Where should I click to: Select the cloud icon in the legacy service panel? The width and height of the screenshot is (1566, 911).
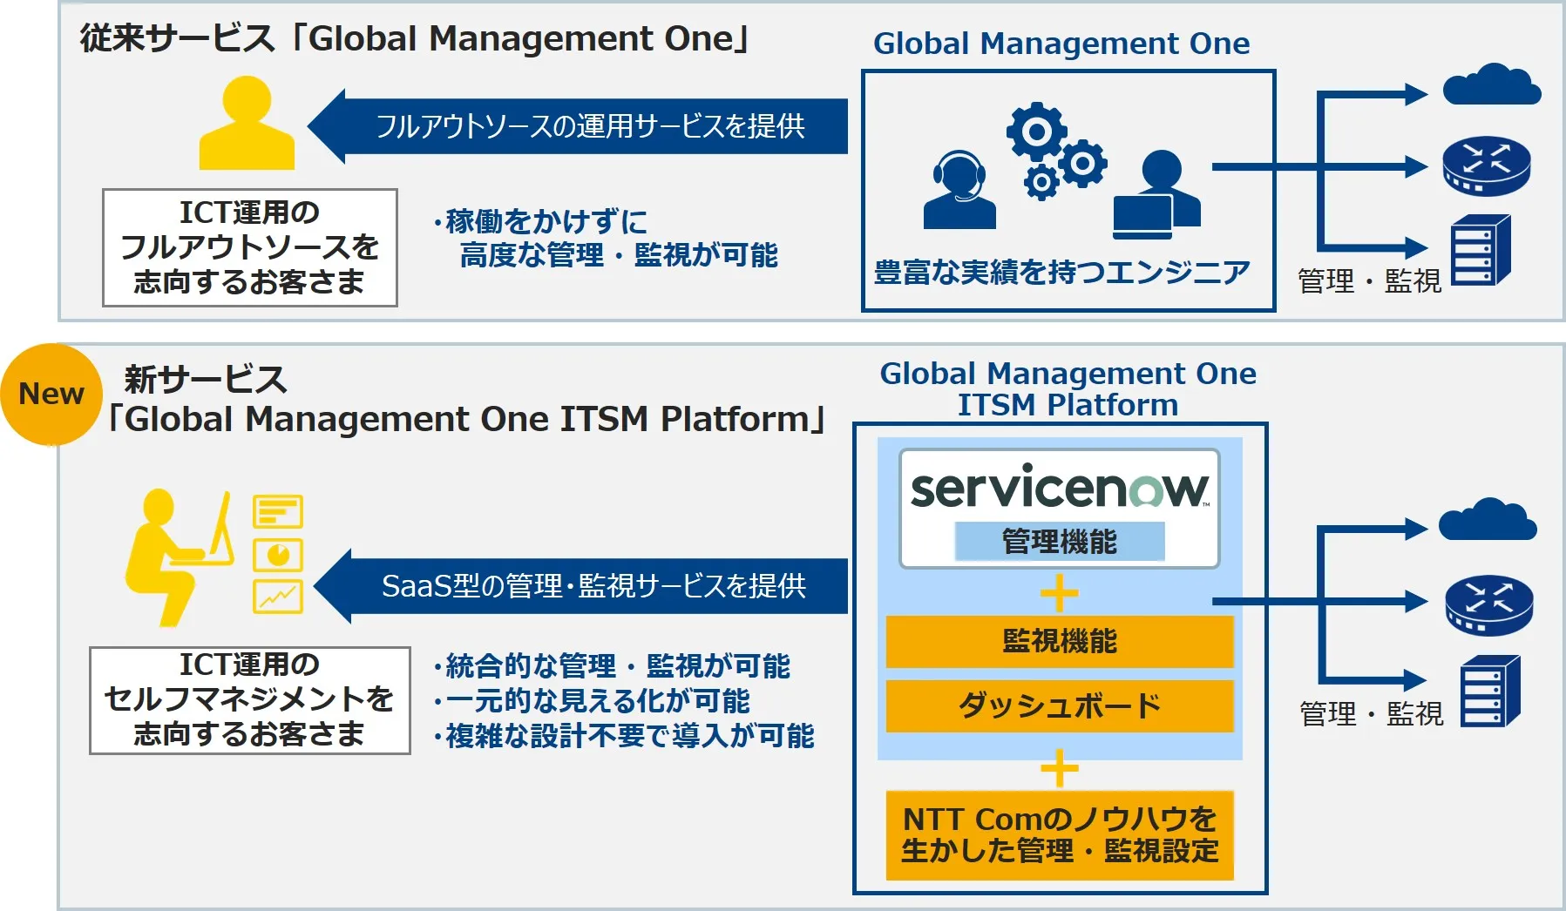tap(1491, 86)
